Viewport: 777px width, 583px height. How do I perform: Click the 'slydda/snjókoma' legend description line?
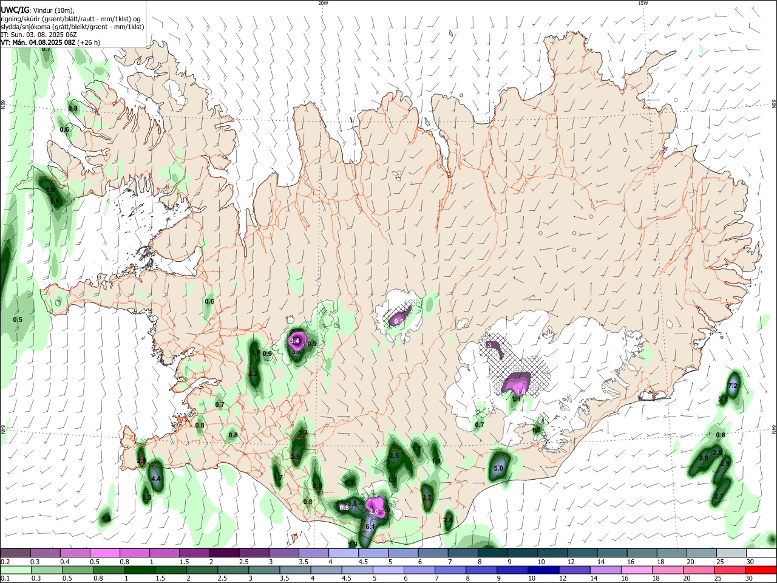click(72, 27)
